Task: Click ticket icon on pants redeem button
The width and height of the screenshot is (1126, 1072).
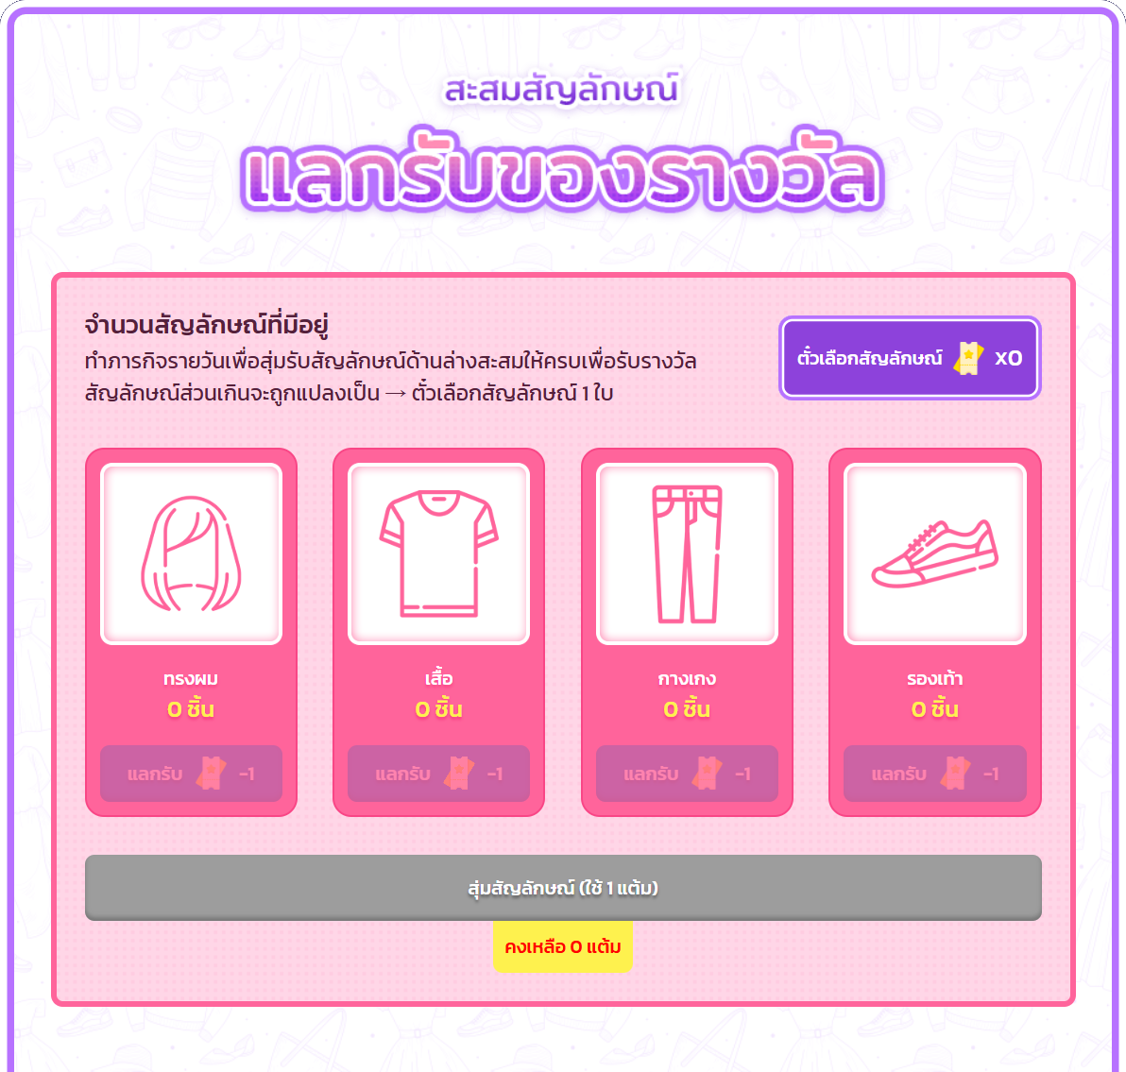Action: (x=708, y=774)
